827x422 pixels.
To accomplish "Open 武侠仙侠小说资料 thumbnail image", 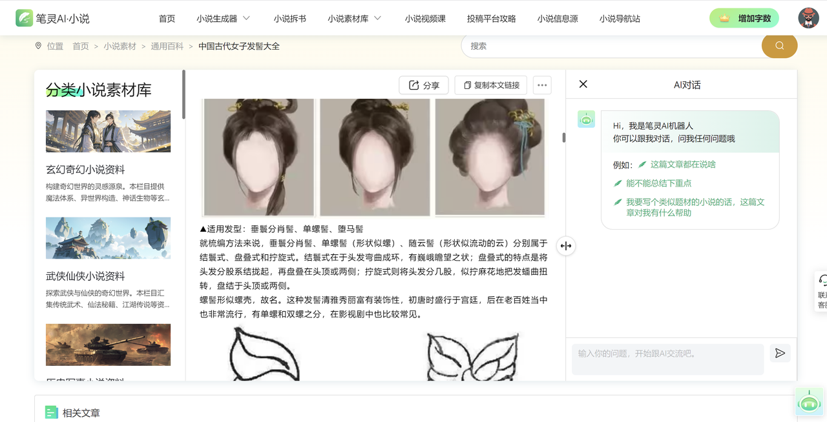I will coord(109,237).
